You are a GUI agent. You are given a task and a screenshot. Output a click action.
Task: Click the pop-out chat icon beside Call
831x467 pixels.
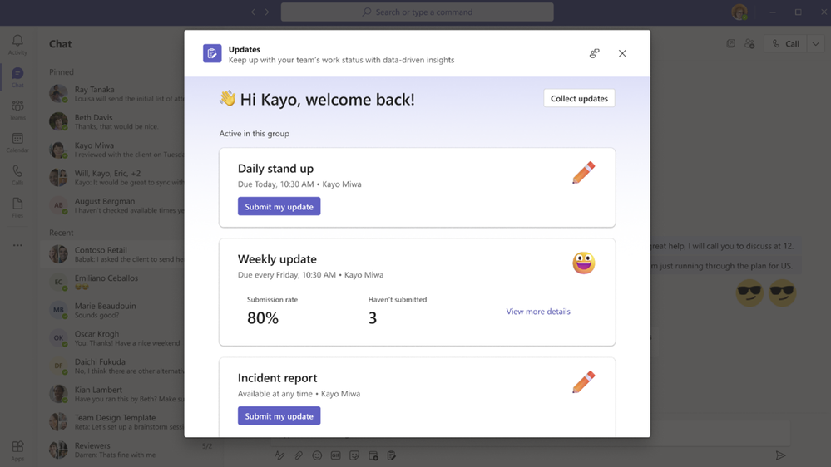(731, 43)
